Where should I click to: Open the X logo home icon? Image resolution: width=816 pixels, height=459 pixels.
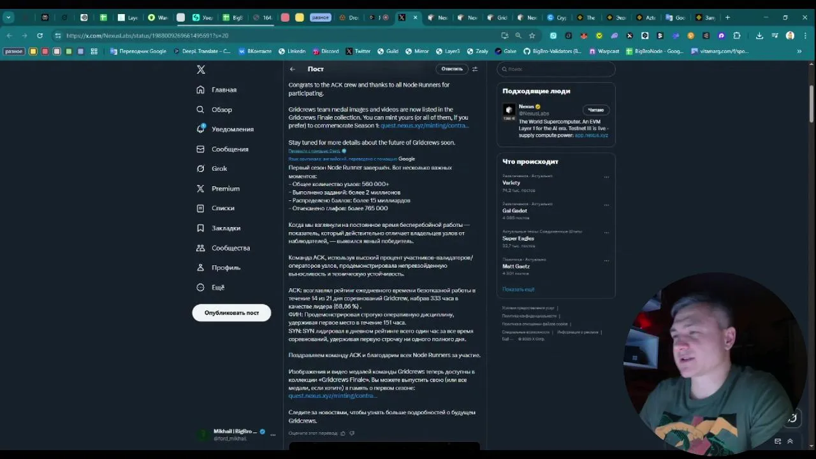(x=201, y=69)
